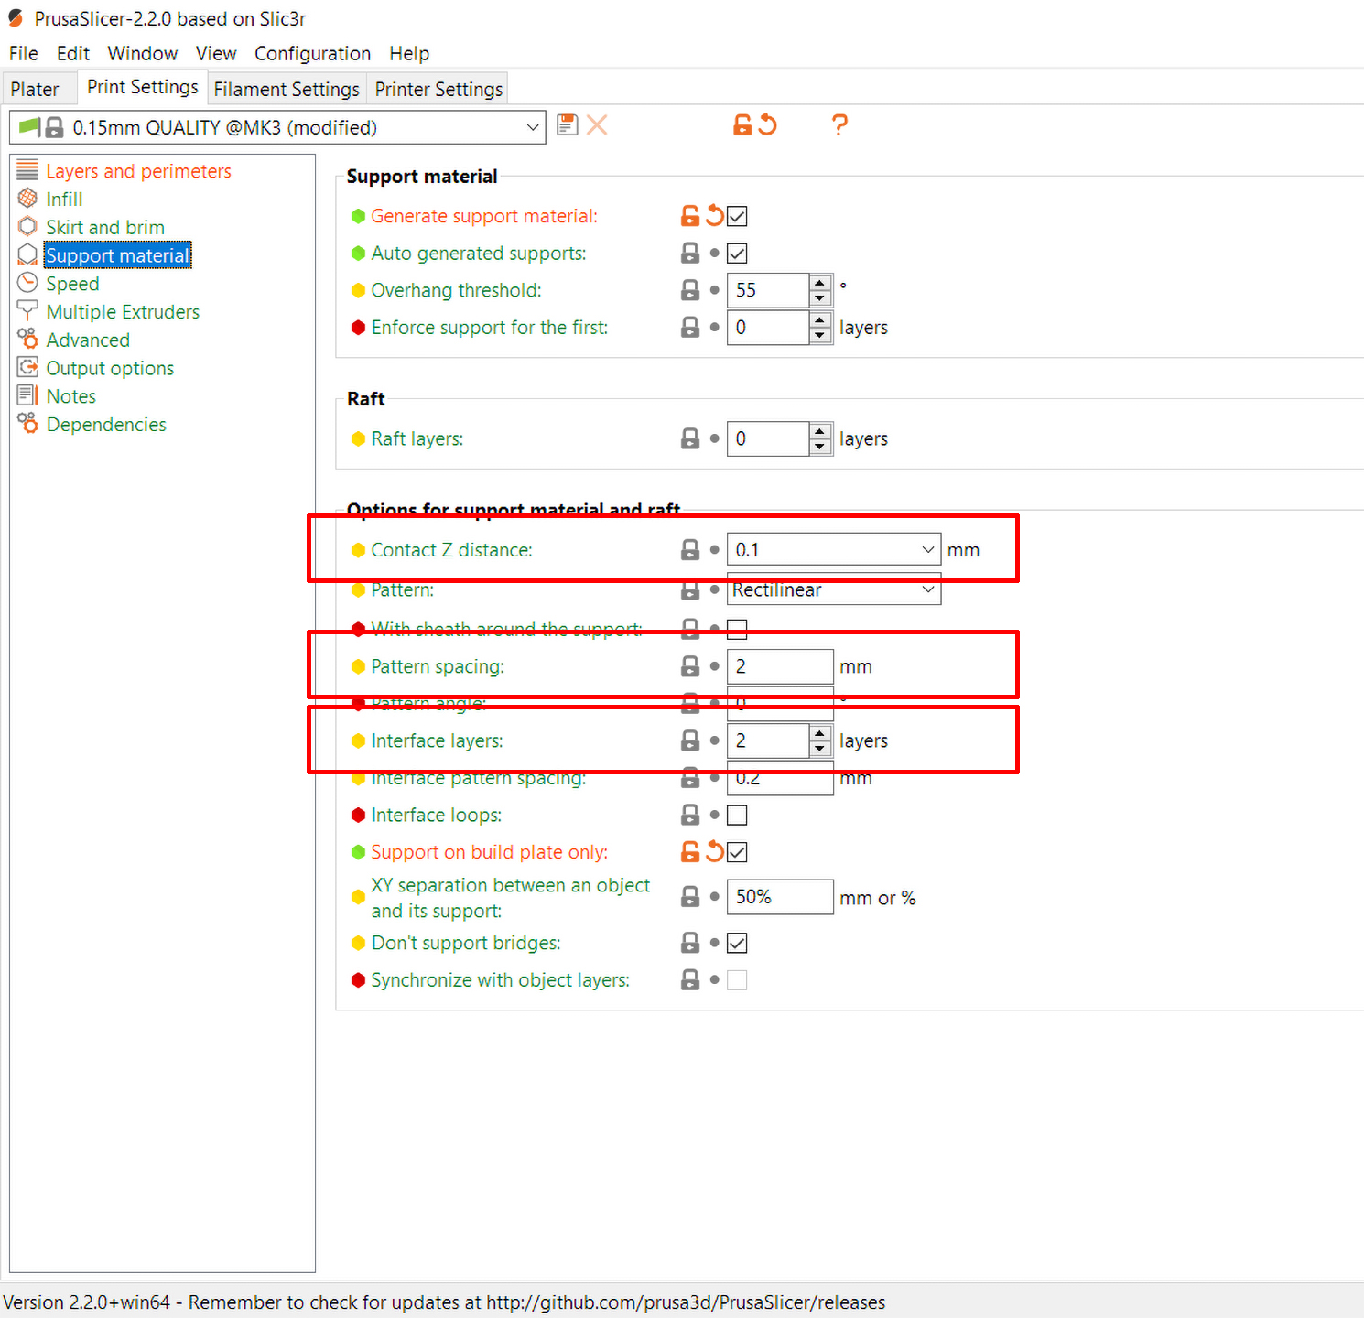Click the delete preset X icon

point(597,124)
